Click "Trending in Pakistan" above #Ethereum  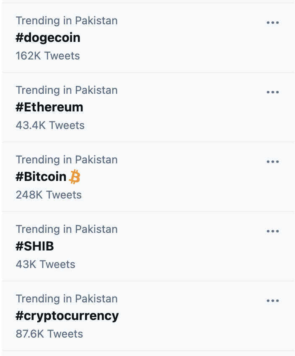[67, 90]
